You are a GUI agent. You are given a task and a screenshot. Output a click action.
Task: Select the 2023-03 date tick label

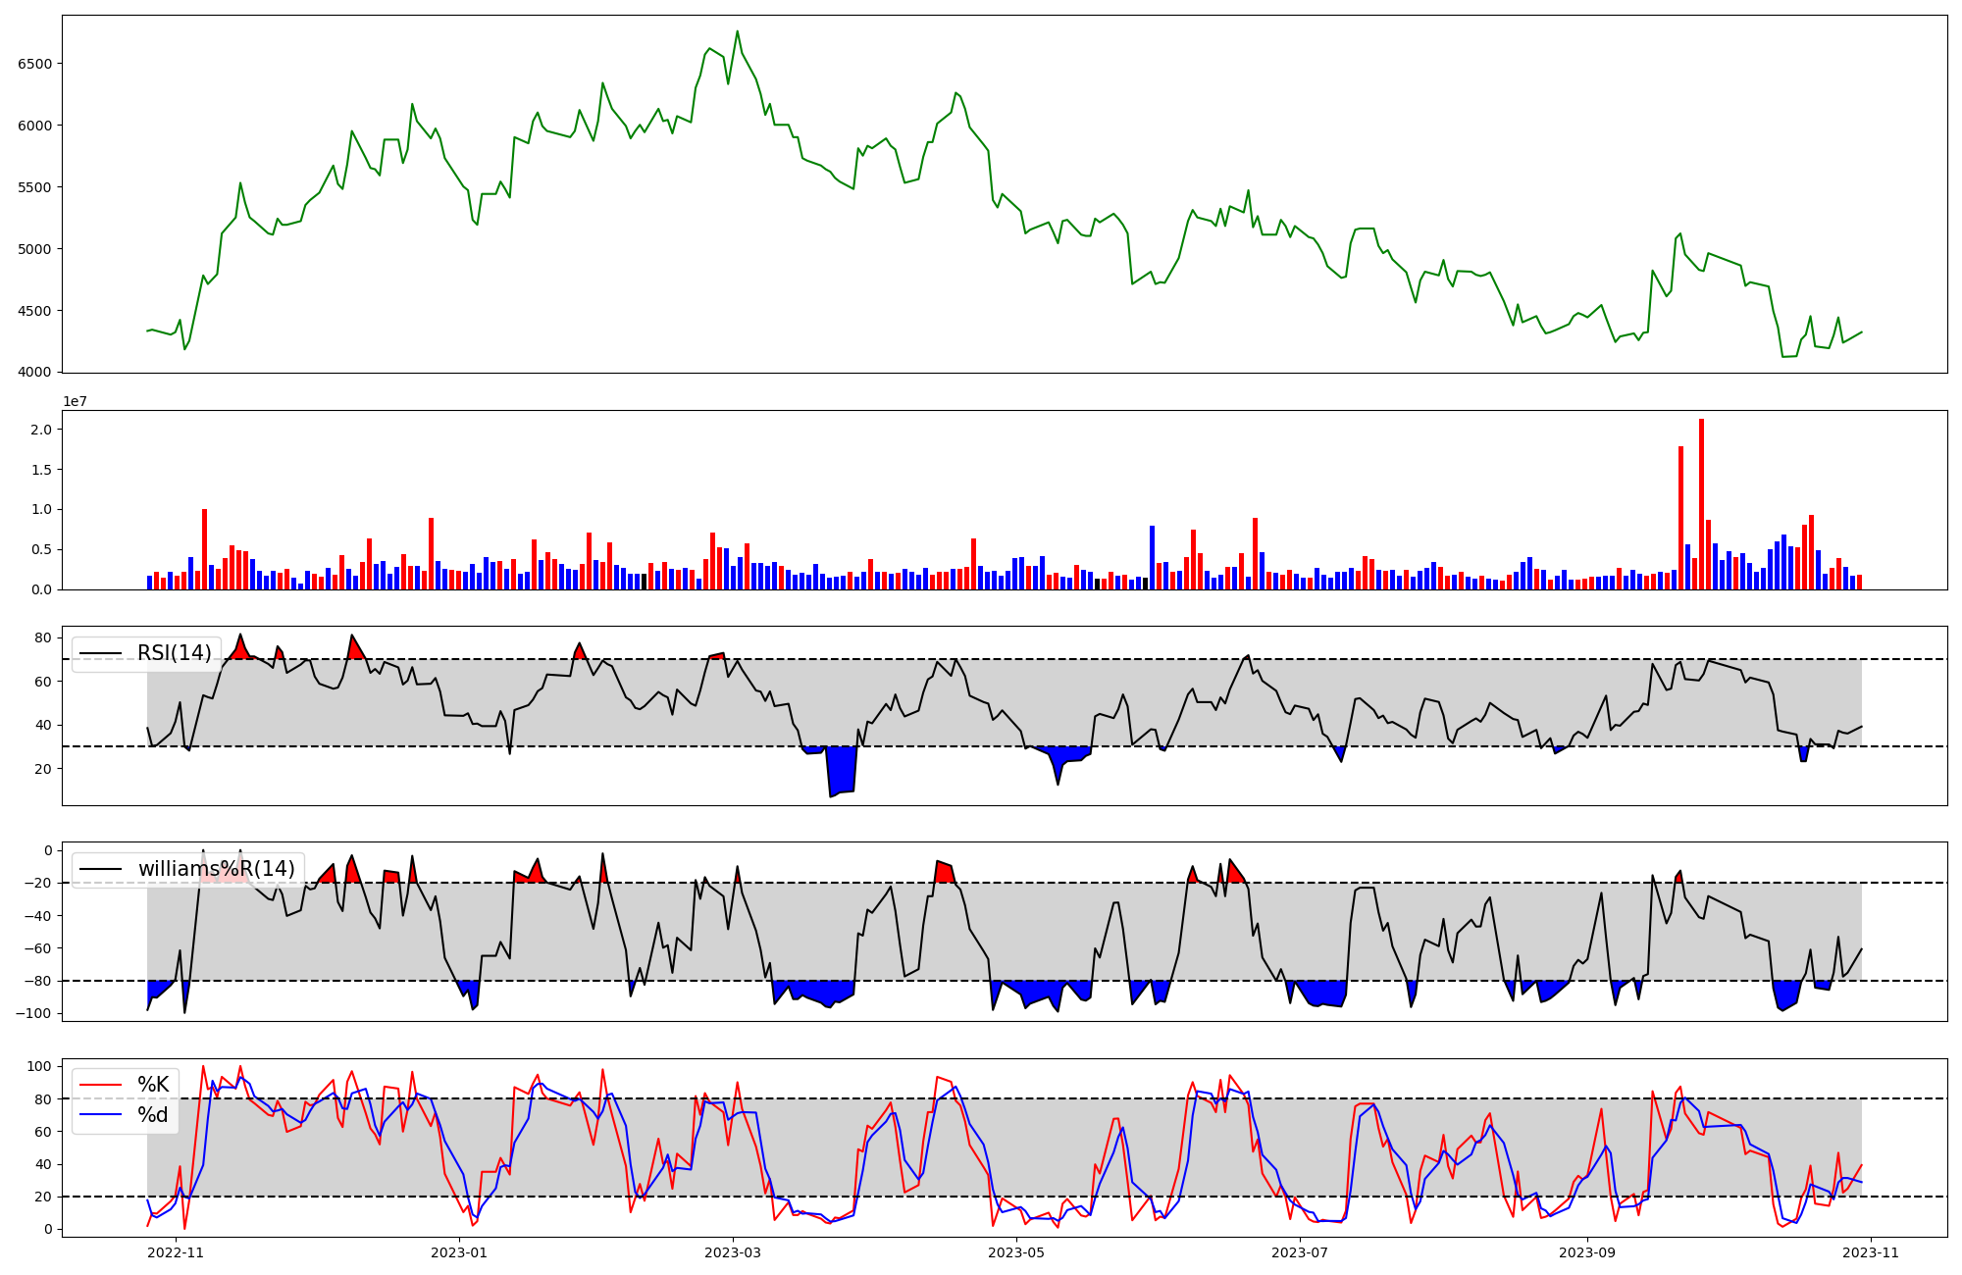(x=733, y=1252)
